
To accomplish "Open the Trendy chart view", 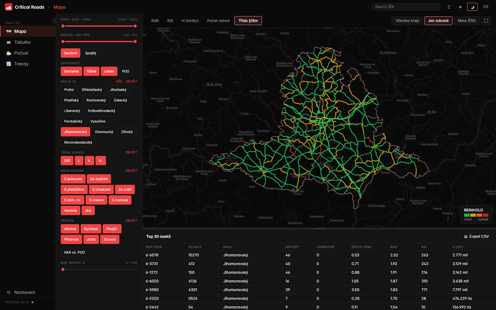I will tap(21, 64).
